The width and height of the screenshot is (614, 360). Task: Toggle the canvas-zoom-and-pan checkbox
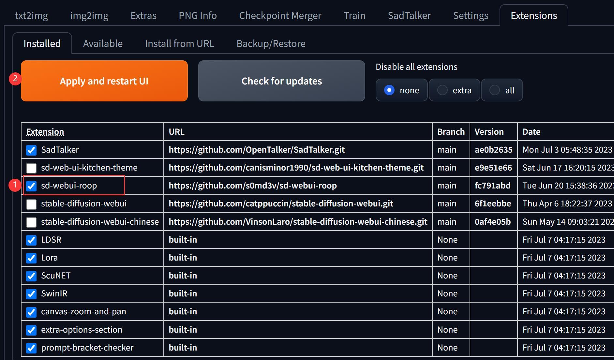pyautogui.click(x=31, y=312)
